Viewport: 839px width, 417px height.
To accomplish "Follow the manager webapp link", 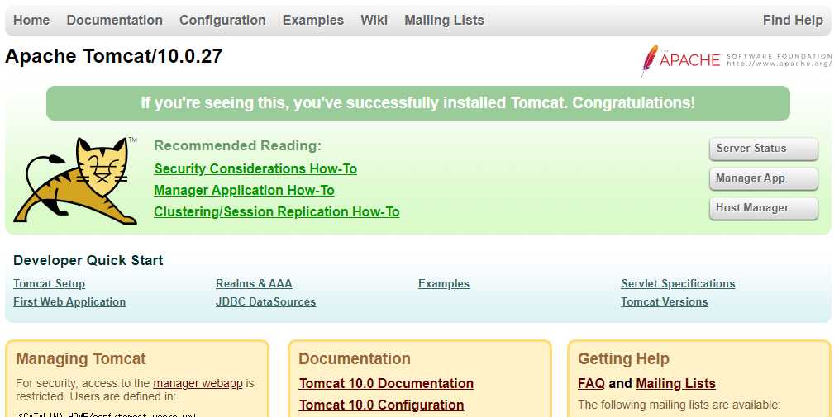I will [x=198, y=383].
